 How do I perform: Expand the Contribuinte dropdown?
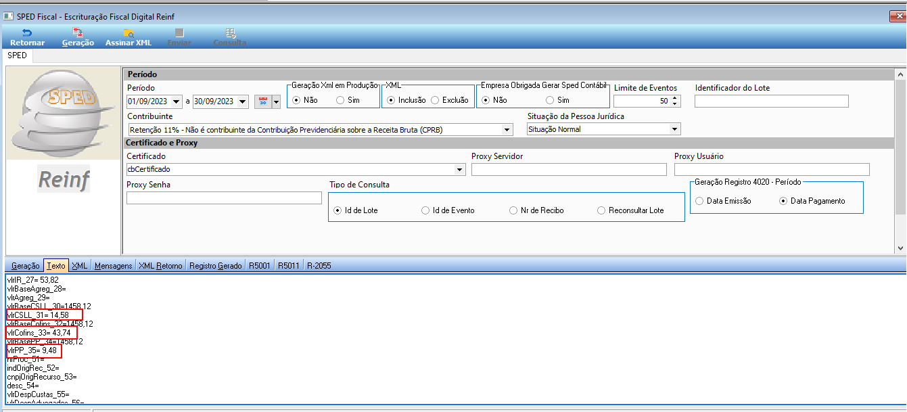[x=507, y=129]
